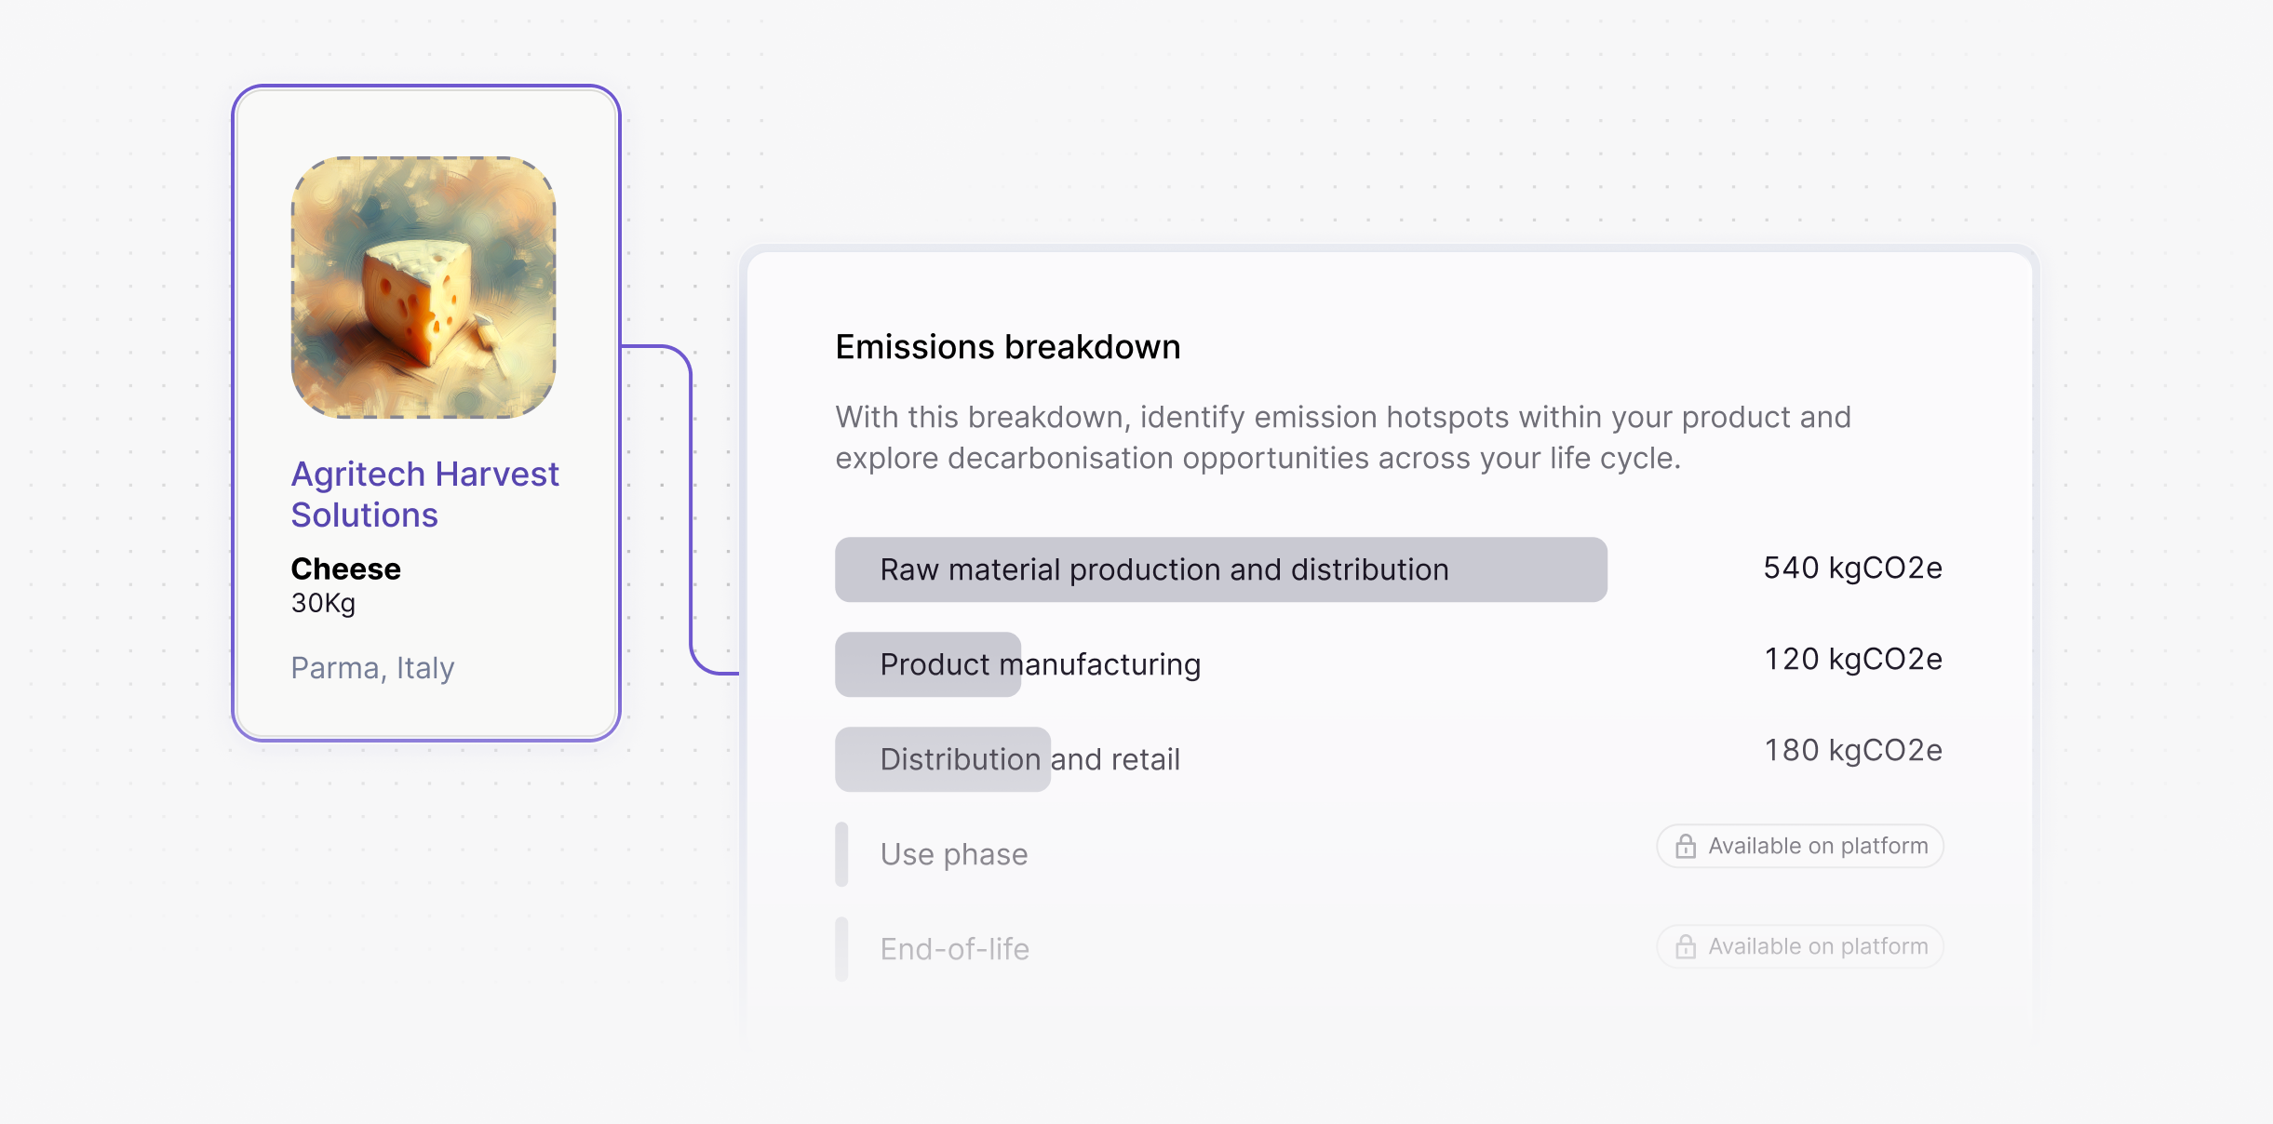
Task: Click Available on platform button for End-of-life
Action: click(1799, 946)
